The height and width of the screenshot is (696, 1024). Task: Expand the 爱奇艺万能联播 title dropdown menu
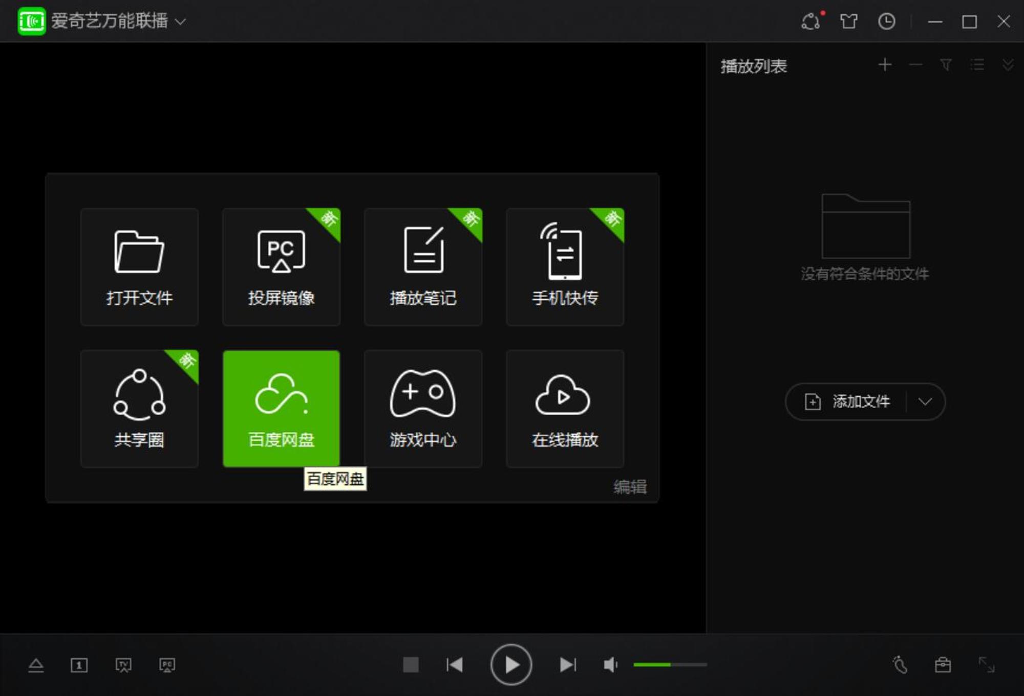pyautogui.click(x=180, y=21)
